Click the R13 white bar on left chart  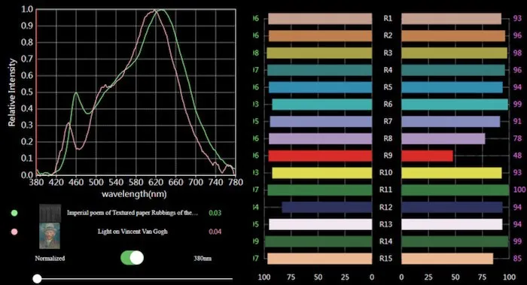tap(320, 224)
